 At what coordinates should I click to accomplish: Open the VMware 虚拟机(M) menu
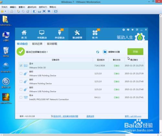(32, 7)
